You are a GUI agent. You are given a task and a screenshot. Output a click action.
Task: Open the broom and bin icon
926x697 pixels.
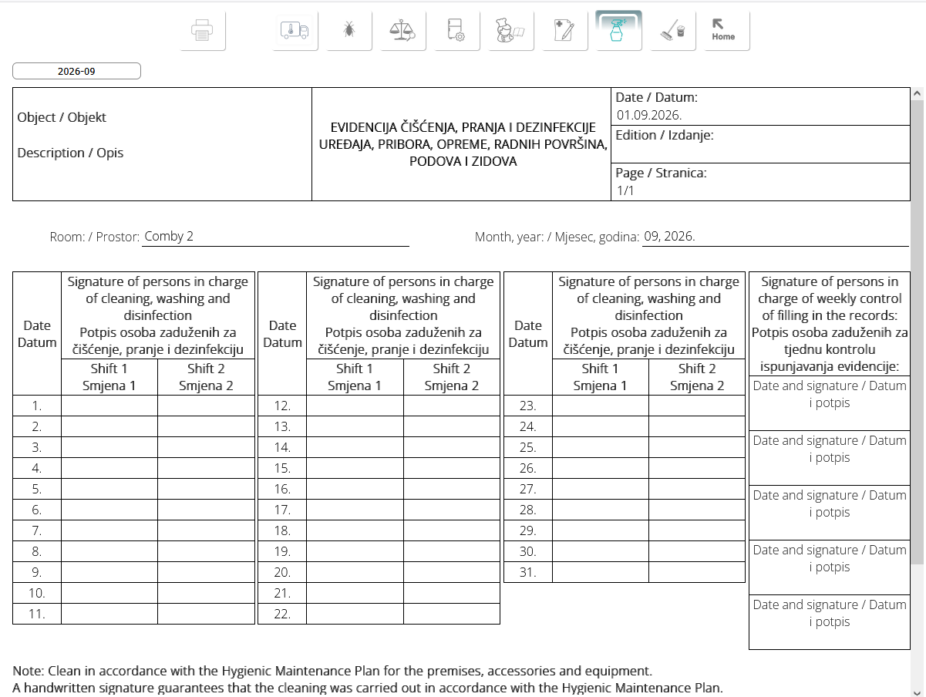(673, 31)
